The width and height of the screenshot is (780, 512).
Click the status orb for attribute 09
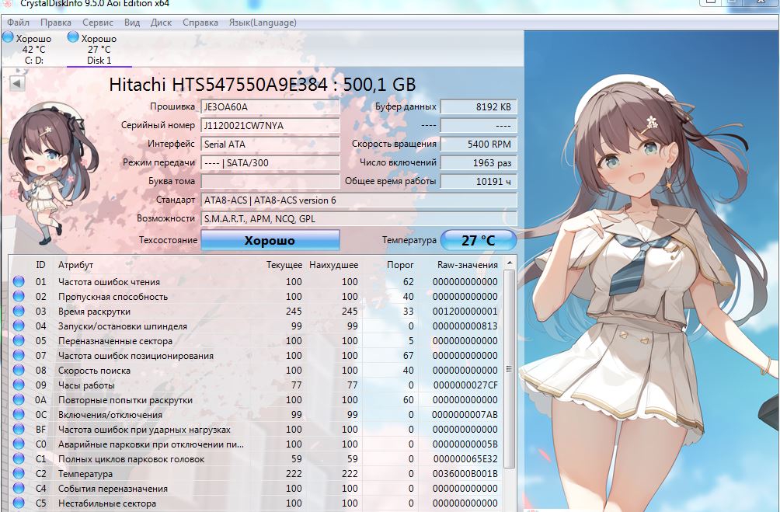point(19,385)
